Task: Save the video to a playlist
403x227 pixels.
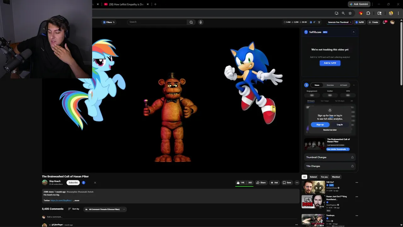Action: coord(287,183)
